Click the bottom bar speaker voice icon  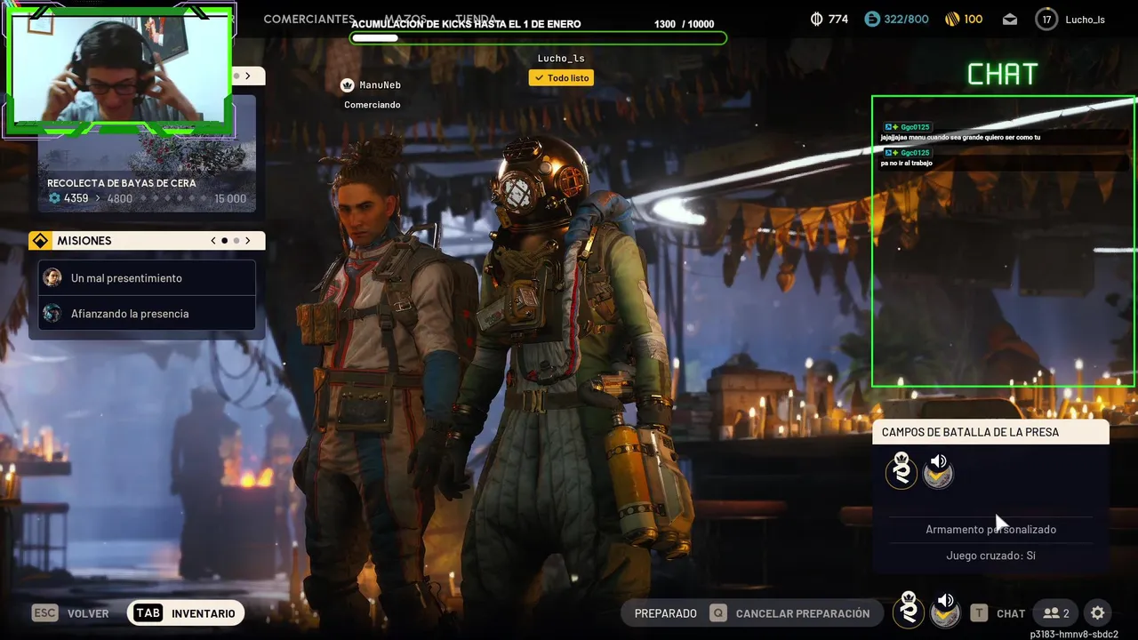pos(945,611)
